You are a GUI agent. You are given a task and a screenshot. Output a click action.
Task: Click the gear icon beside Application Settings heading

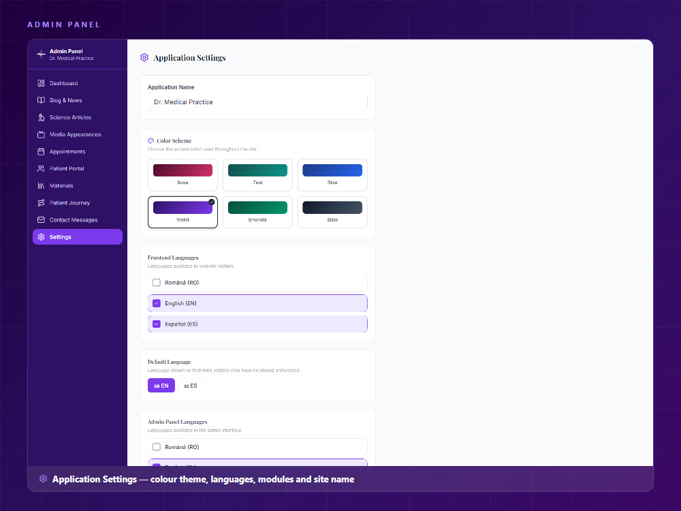click(x=144, y=57)
